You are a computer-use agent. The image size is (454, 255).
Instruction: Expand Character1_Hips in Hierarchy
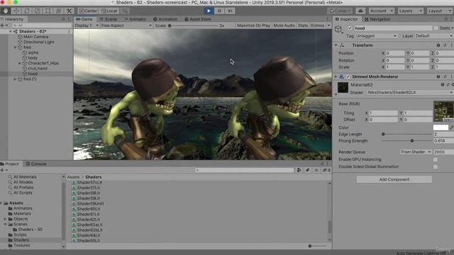[x=20, y=63]
